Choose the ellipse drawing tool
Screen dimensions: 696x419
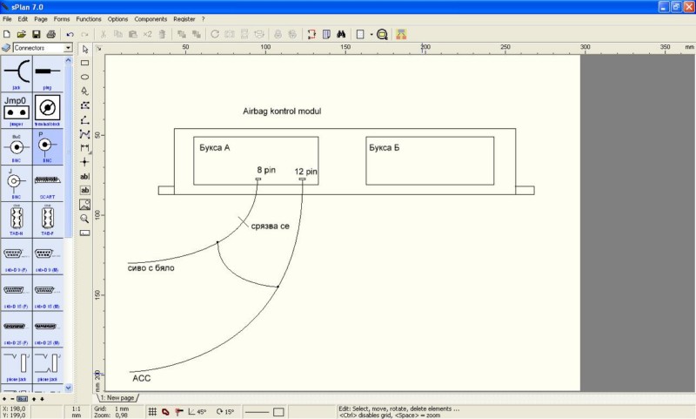pos(84,77)
